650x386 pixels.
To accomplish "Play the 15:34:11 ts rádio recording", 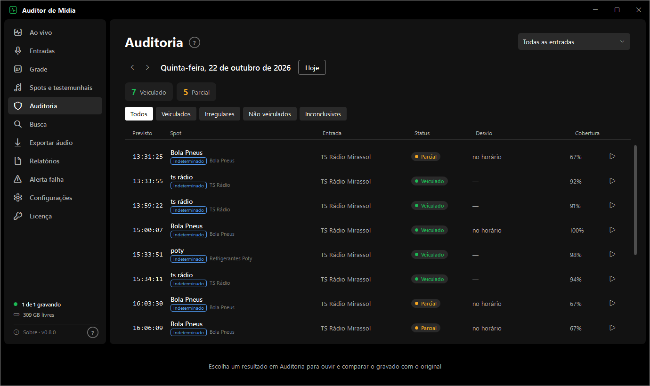I will pos(612,279).
